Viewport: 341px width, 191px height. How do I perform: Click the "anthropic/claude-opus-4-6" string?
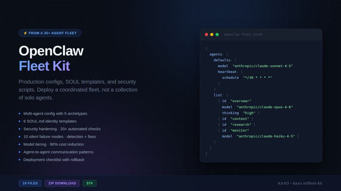pyautogui.click(x=265, y=107)
